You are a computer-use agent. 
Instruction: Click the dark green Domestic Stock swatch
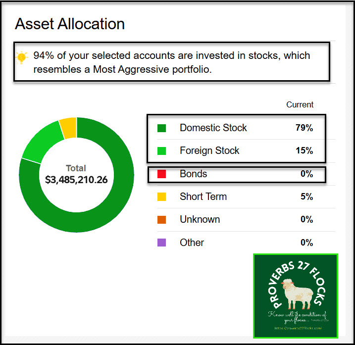161,128
